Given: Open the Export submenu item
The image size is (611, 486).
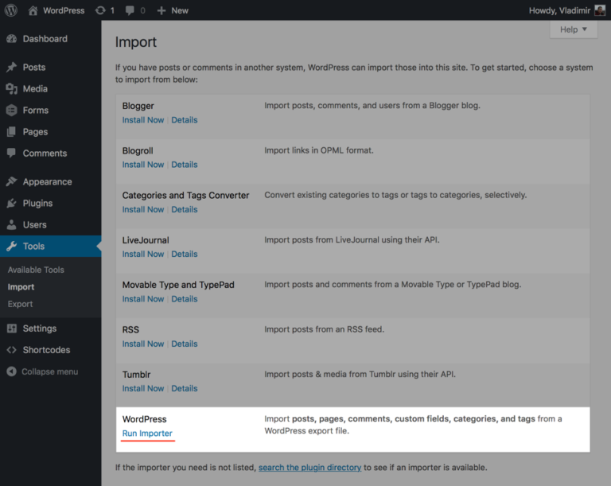Looking at the screenshot, I should pos(20,304).
